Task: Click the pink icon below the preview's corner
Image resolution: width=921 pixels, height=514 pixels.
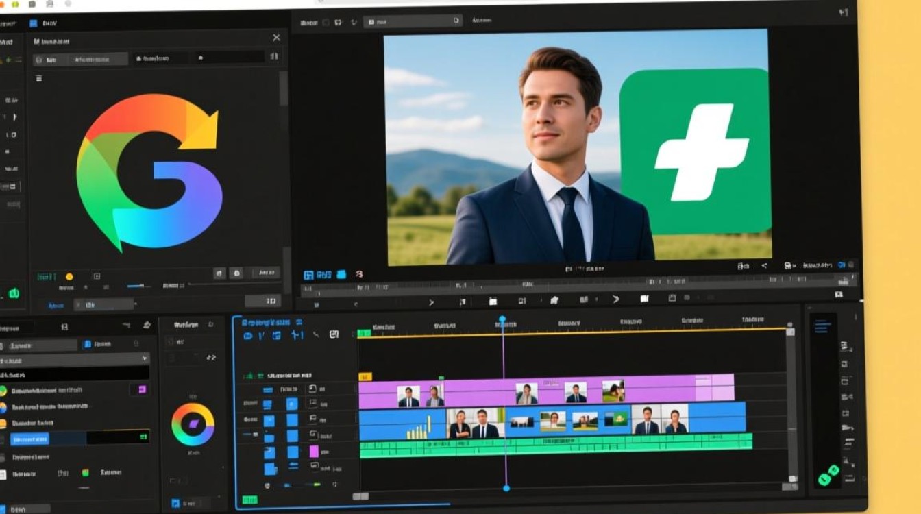Action: click(x=359, y=274)
